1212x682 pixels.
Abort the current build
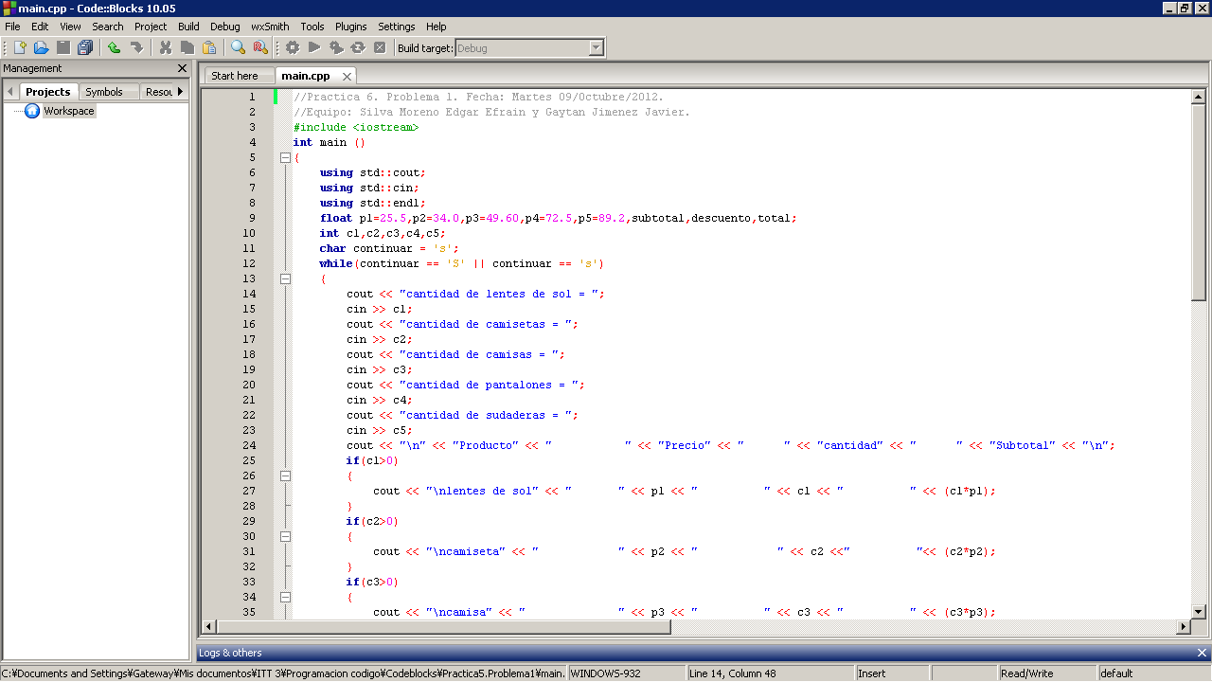click(380, 47)
